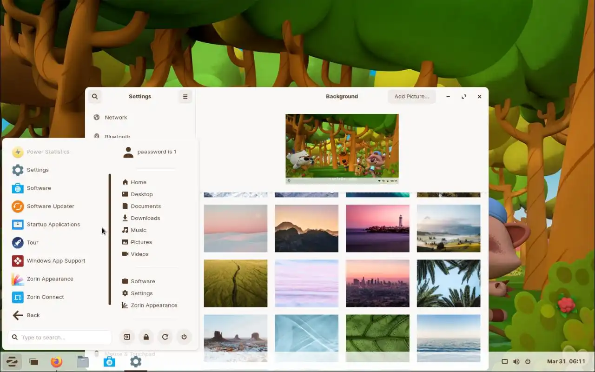Click the Restart icon button
The image size is (595, 372).
point(165,337)
